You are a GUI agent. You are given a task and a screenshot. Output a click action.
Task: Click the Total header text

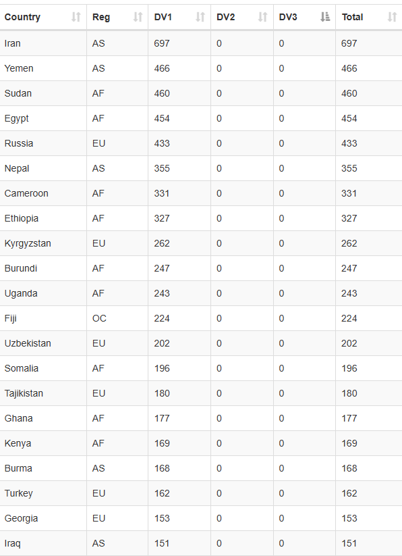point(353,17)
